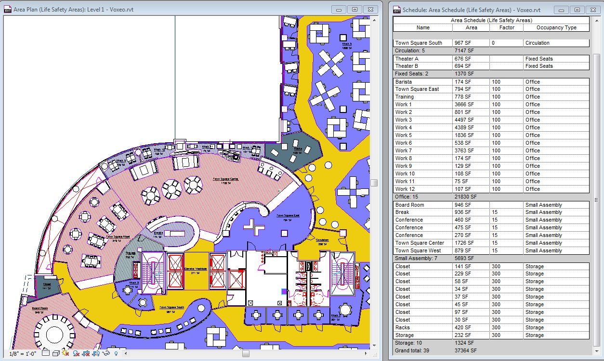Click the Storage: 10 subtotal row
This screenshot has width=604, height=361.
[491, 343]
